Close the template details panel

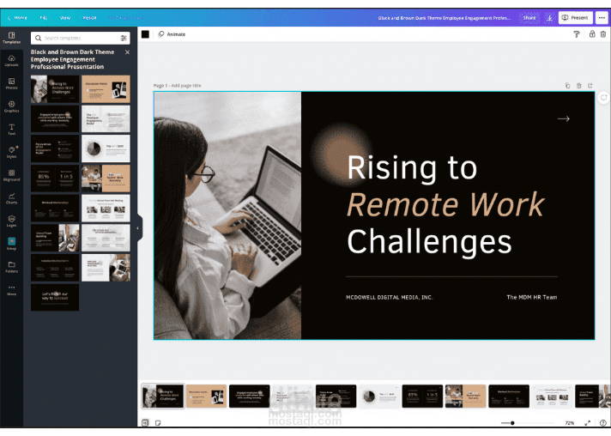(127, 51)
